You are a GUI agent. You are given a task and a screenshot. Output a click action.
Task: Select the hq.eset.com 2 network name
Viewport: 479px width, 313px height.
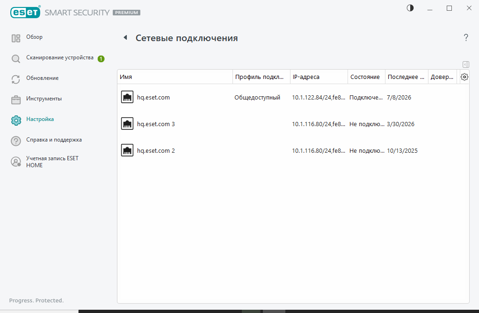tap(156, 150)
